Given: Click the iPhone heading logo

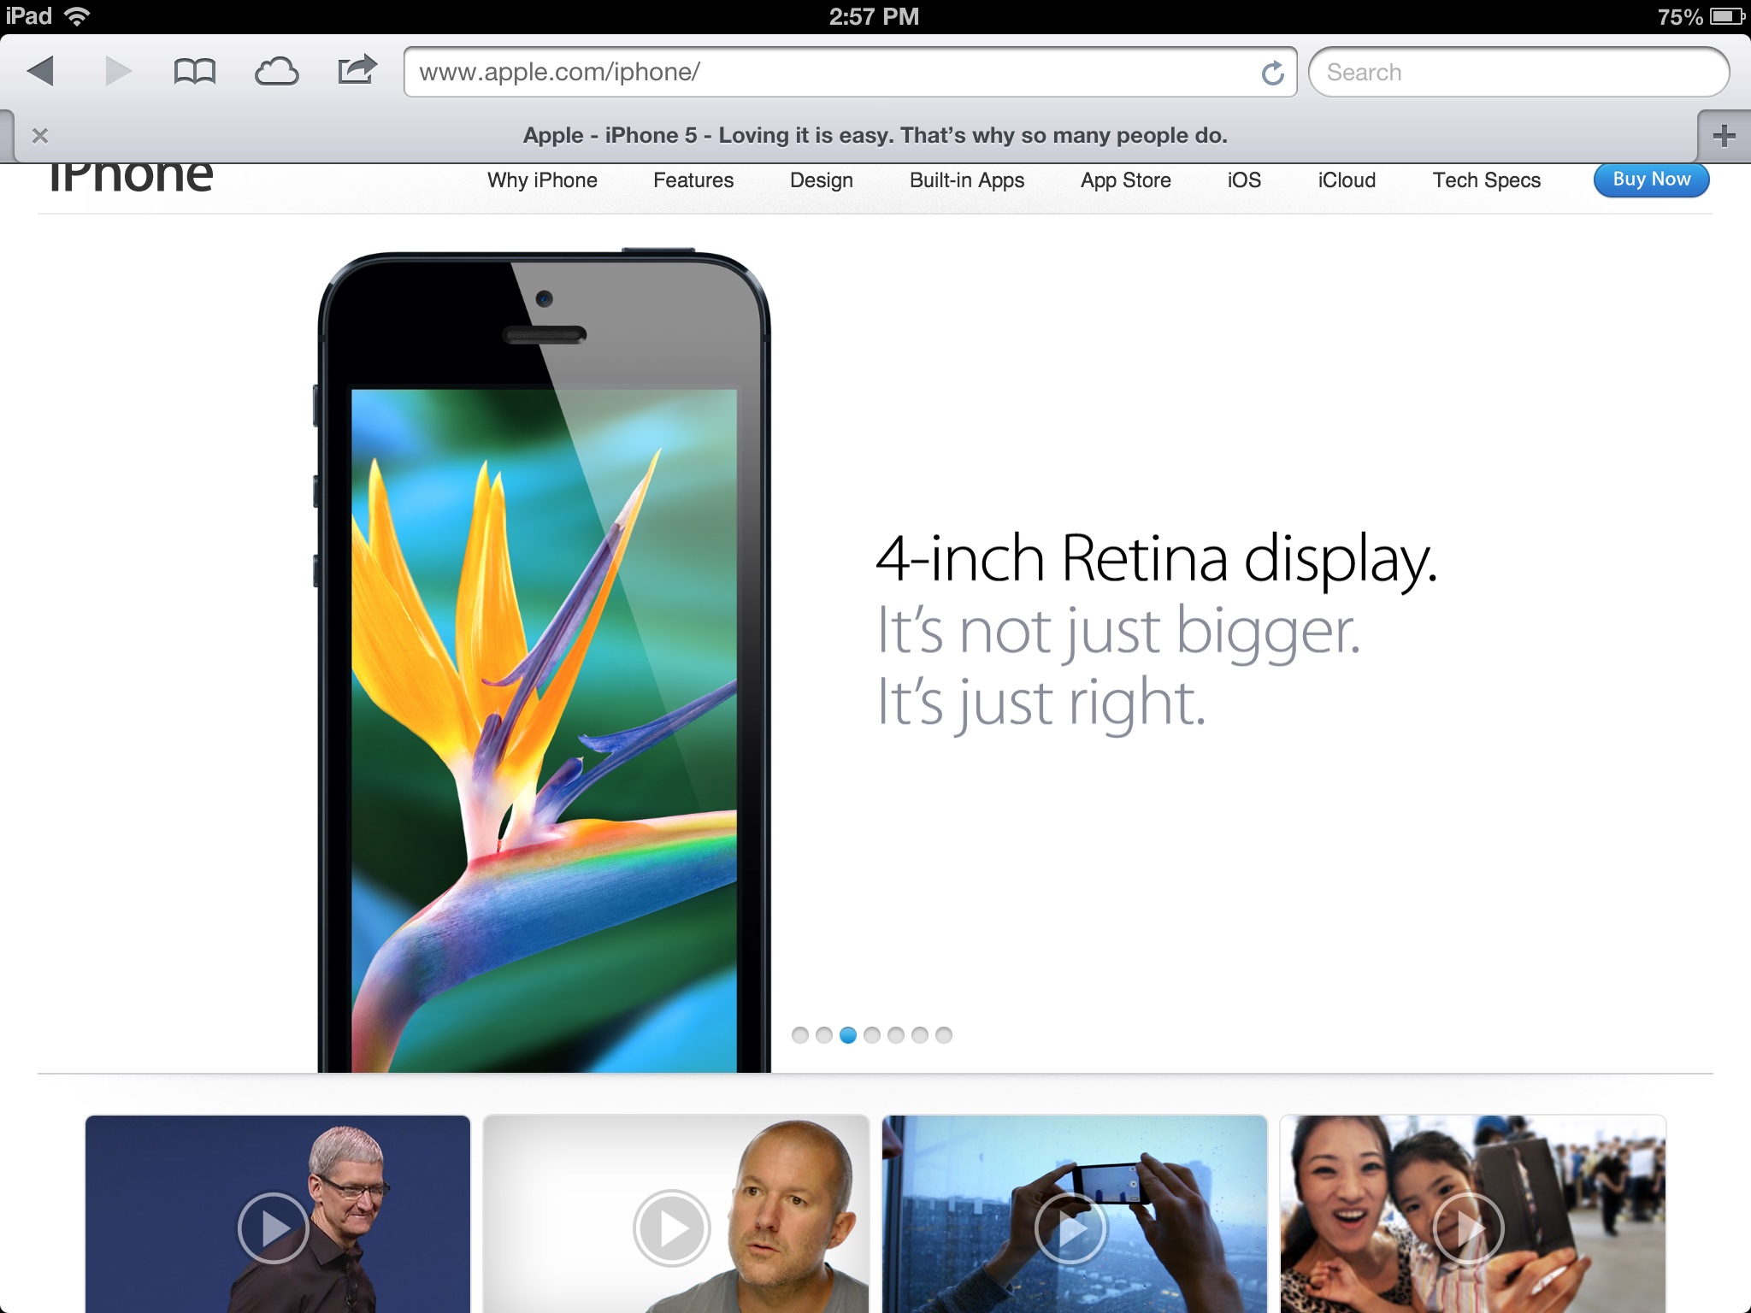Looking at the screenshot, I should tap(131, 178).
